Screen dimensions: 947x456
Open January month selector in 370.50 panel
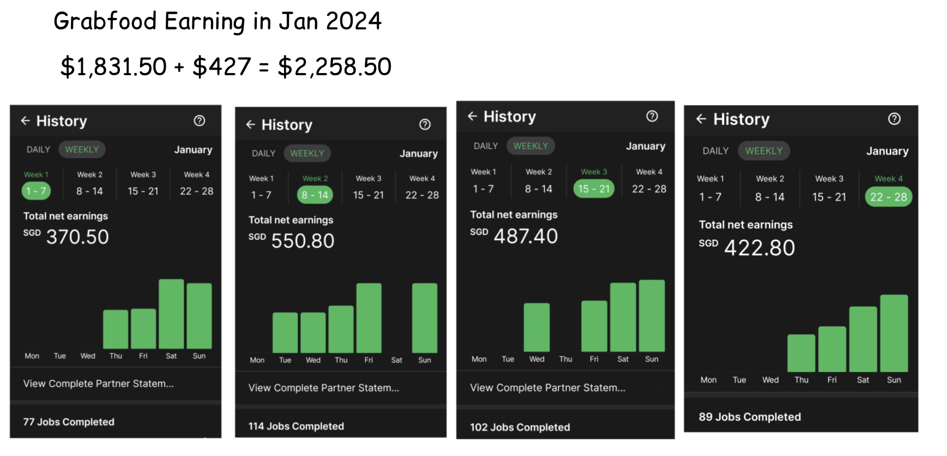click(x=193, y=150)
